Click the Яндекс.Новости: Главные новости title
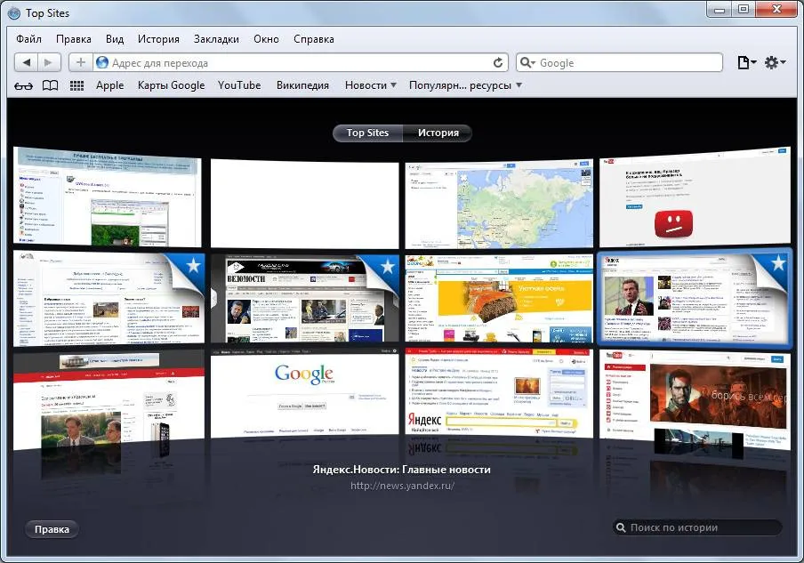The width and height of the screenshot is (804, 563). [401, 470]
